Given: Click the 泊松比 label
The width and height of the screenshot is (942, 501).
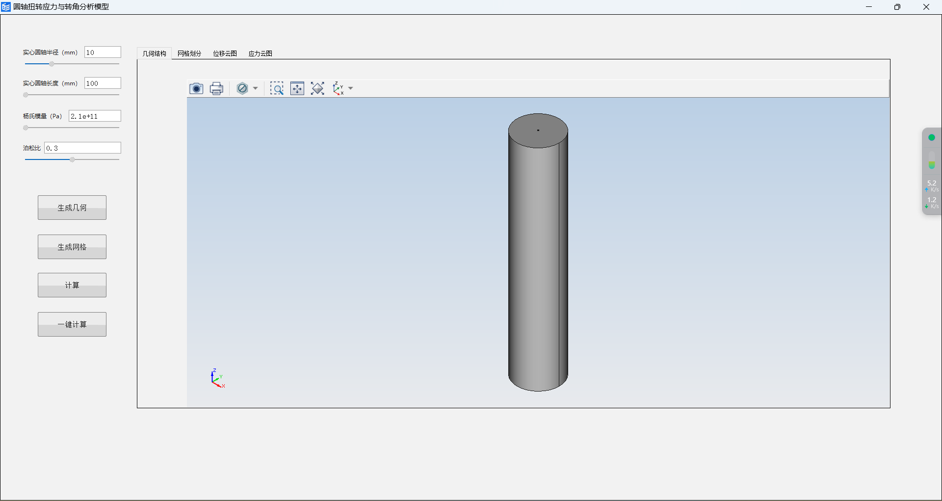Looking at the screenshot, I should 32,148.
